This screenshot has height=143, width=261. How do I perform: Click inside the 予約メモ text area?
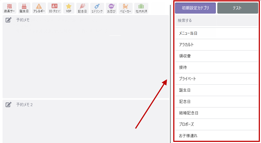[x=86, y=60]
